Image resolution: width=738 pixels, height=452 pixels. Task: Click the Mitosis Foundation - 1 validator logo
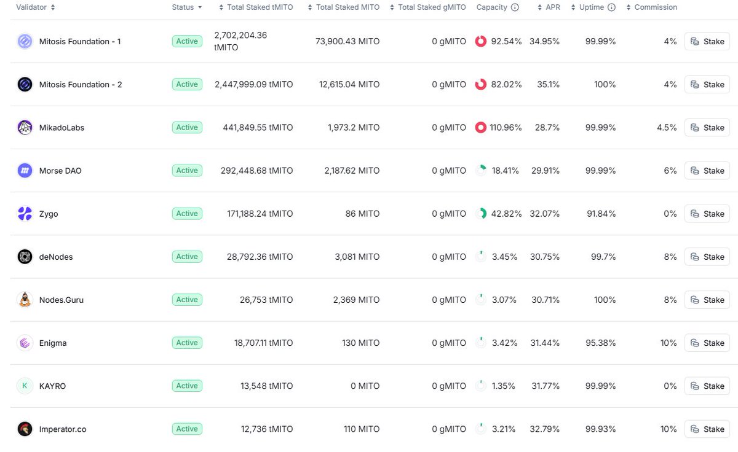point(25,41)
